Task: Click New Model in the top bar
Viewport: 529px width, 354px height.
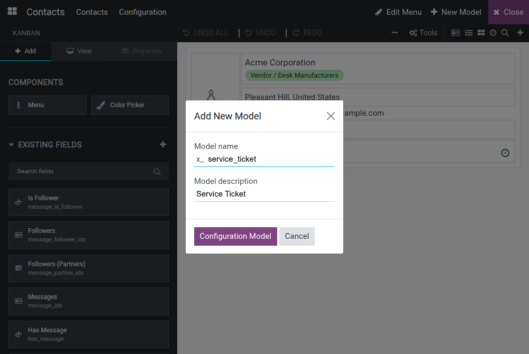Action: click(x=456, y=12)
